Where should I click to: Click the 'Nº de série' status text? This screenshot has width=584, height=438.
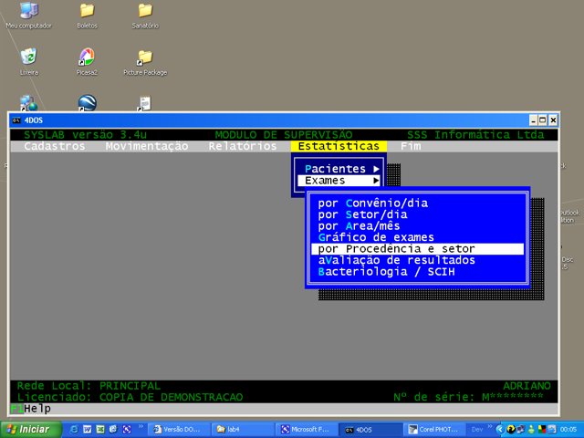pyautogui.click(x=468, y=397)
